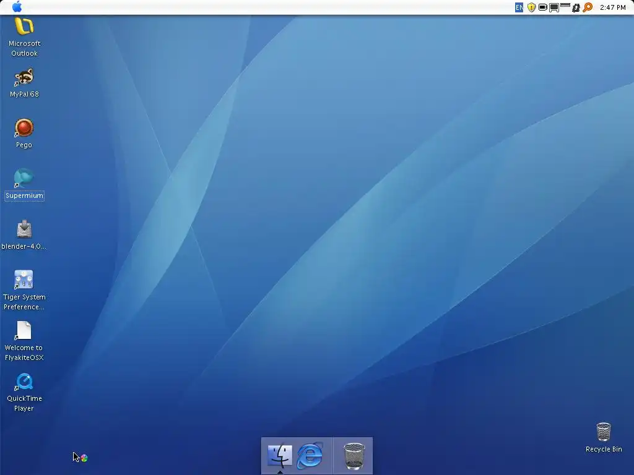
Task: Select the QuickTime Player shortcut
Action: point(24,381)
